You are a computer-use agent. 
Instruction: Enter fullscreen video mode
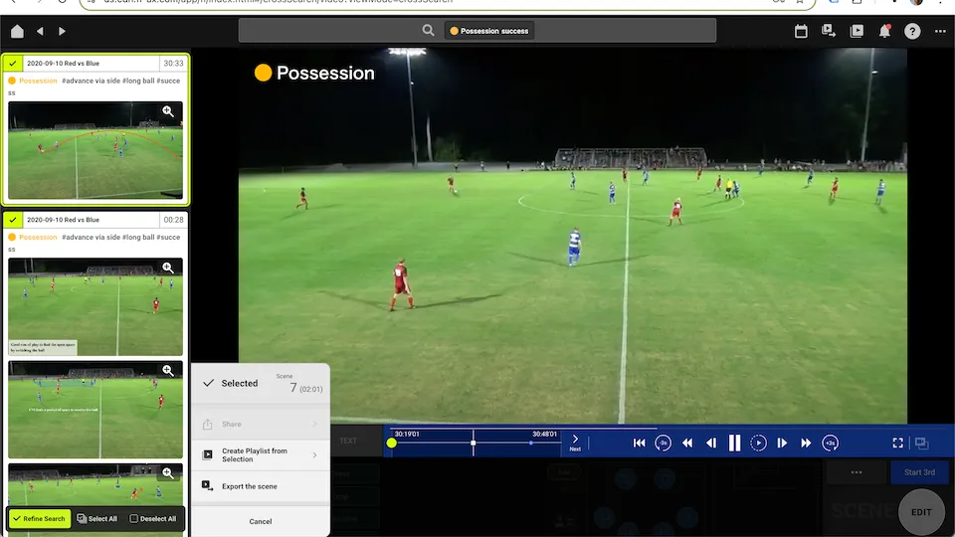click(897, 444)
